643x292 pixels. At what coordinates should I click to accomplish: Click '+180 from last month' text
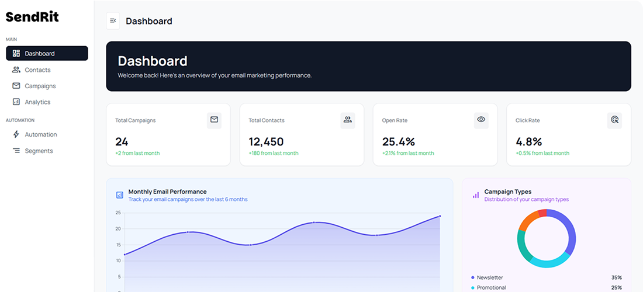pos(274,153)
